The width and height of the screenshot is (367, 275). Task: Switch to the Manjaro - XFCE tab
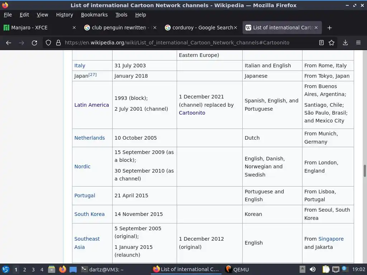pos(40,28)
